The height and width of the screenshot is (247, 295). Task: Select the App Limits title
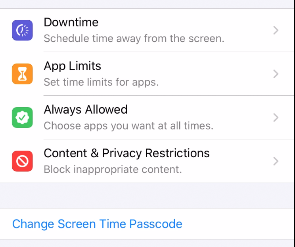click(72, 66)
